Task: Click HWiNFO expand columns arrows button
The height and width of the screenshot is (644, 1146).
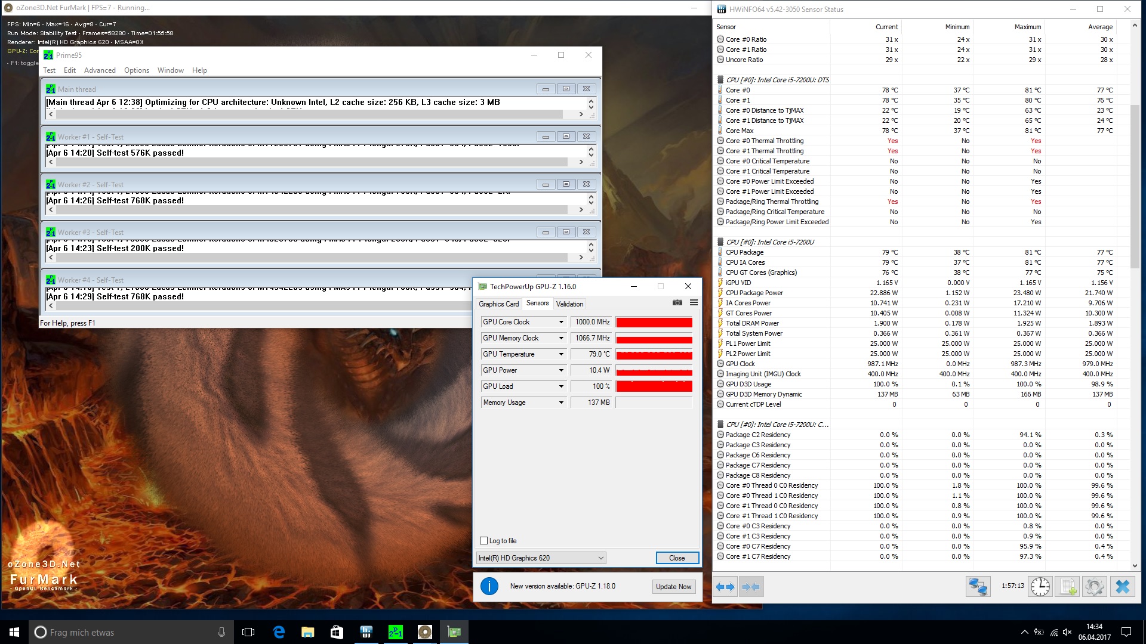Action: (x=726, y=587)
